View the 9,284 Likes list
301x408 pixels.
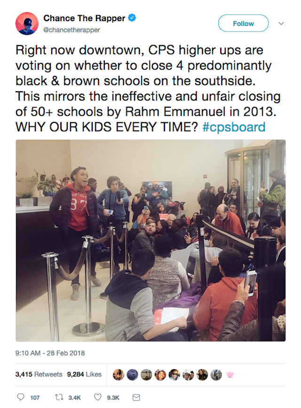coord(84,374)
